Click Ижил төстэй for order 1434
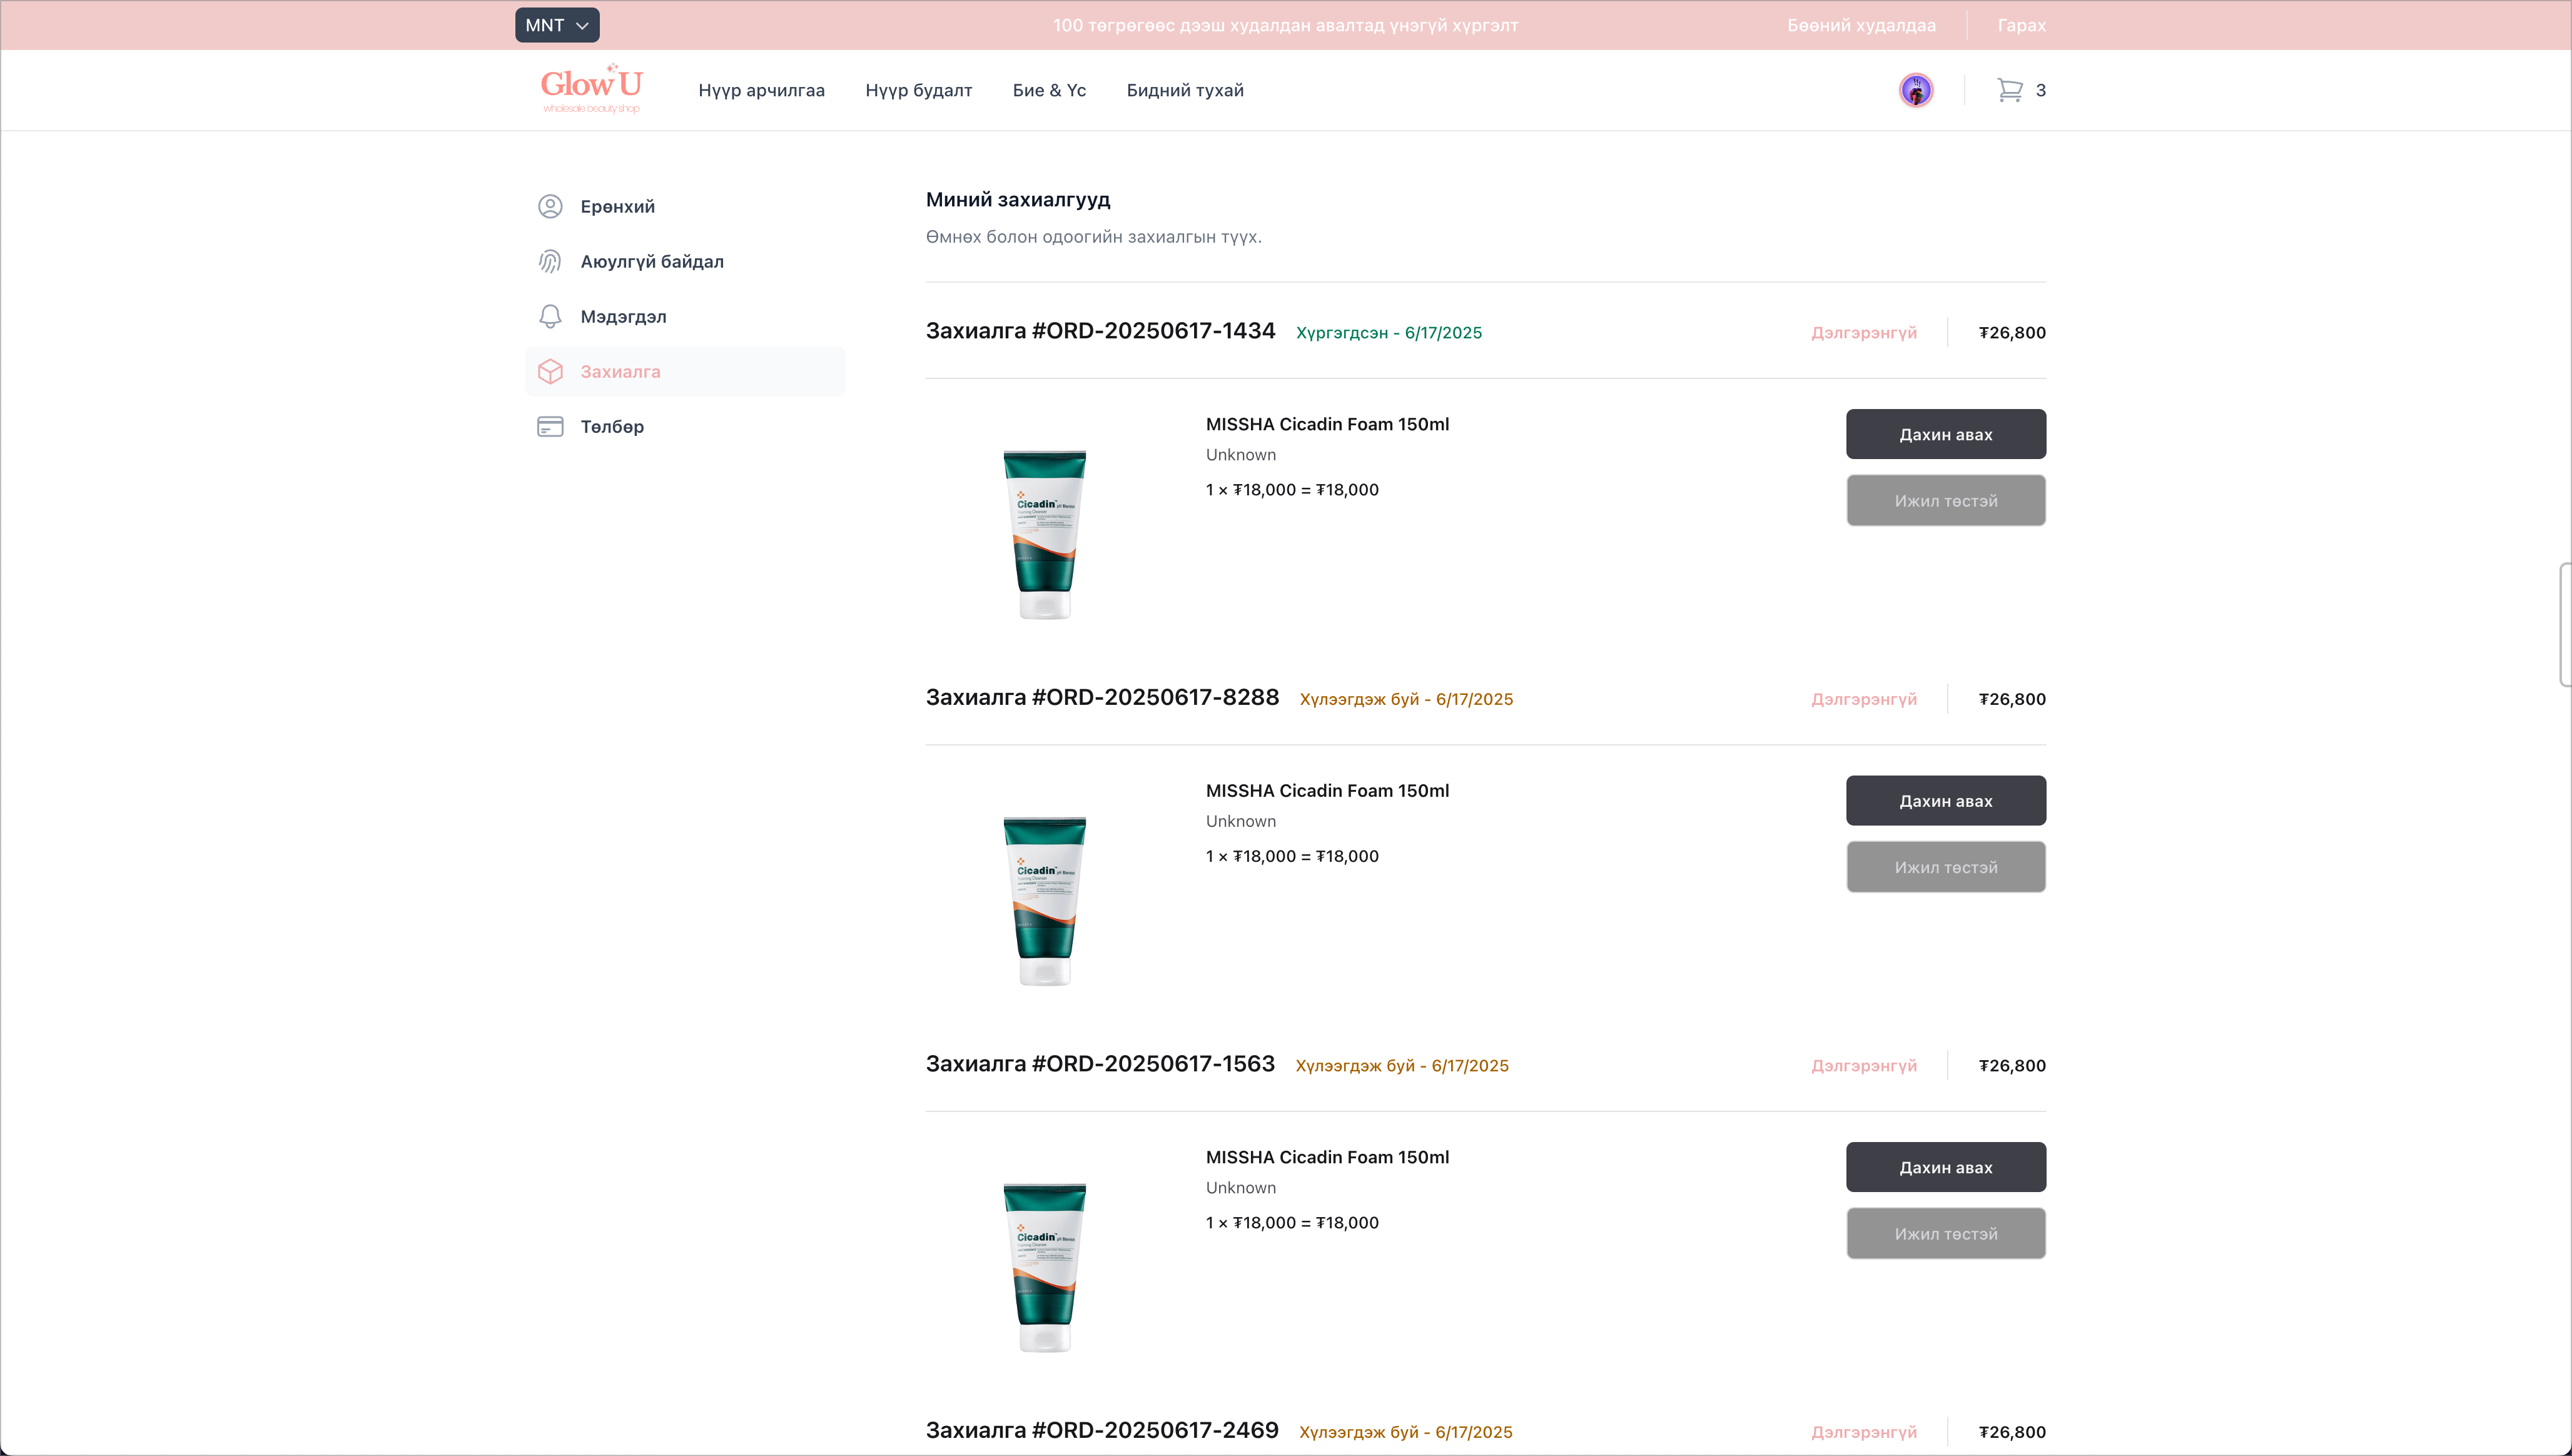 (x=1945, y=500)
